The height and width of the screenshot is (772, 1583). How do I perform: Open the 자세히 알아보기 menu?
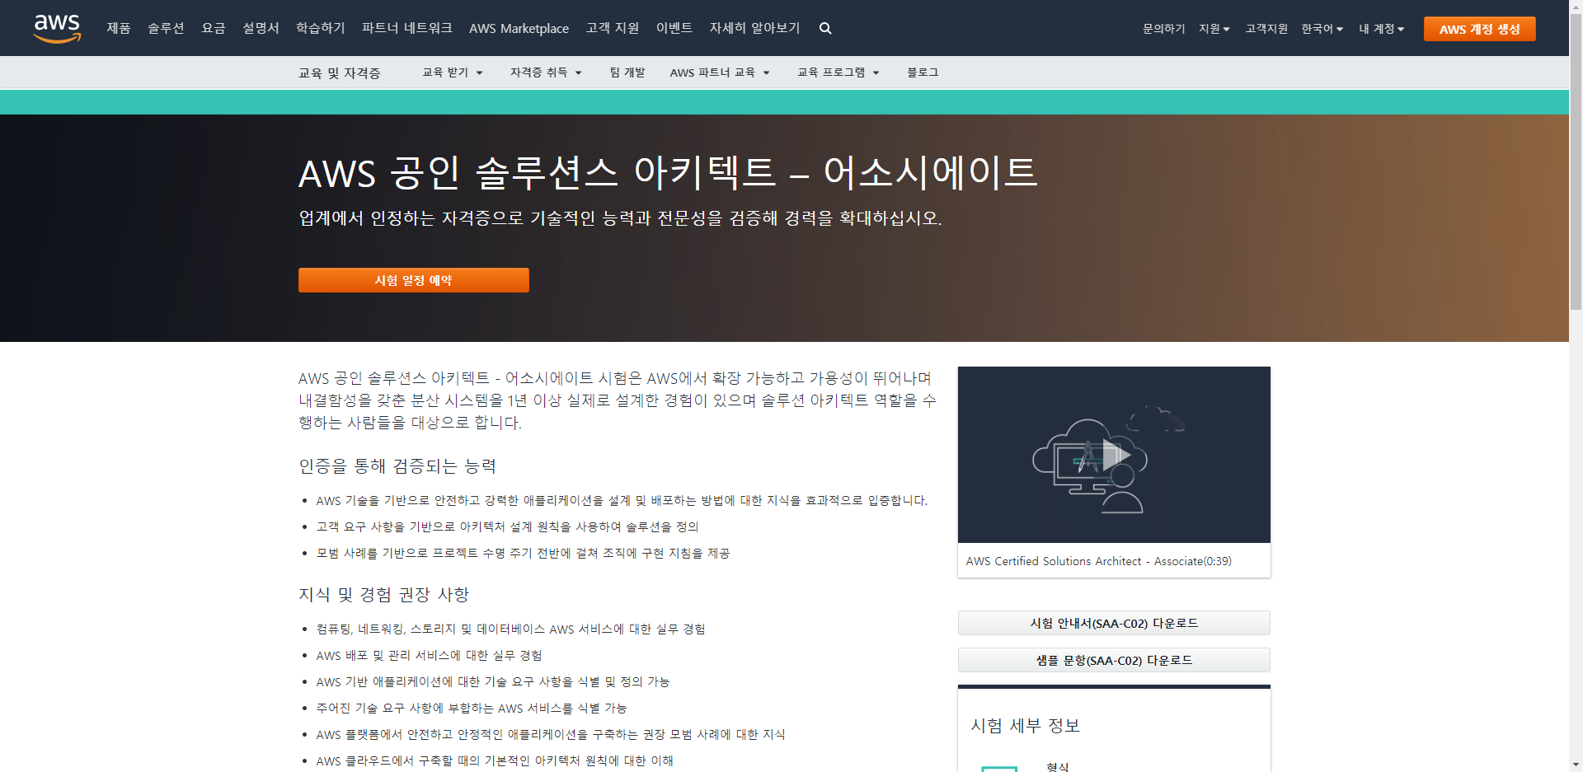(754, 28)
